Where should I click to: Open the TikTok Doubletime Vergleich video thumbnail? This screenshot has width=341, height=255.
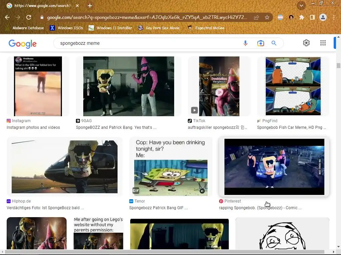point(219,86)
